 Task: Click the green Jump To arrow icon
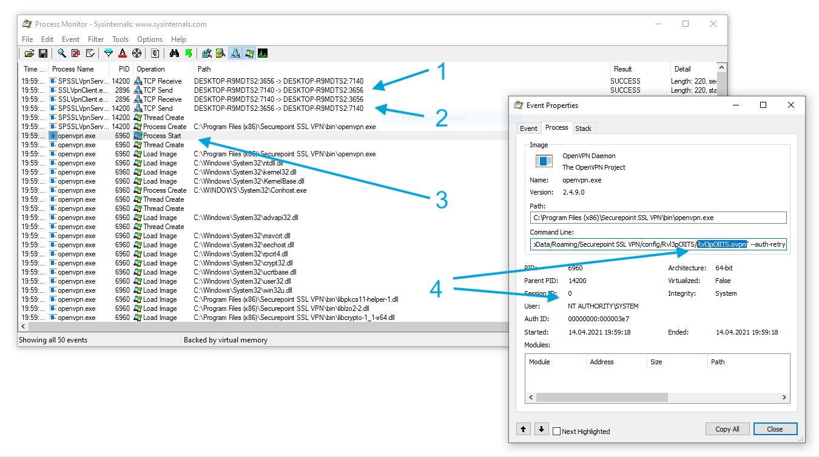tap(189, 53)
